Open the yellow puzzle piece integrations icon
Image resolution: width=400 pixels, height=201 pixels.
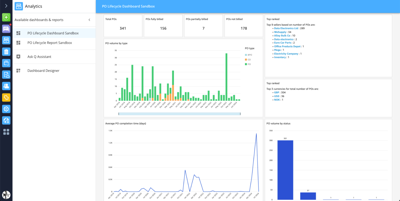(x=6, y=97)
